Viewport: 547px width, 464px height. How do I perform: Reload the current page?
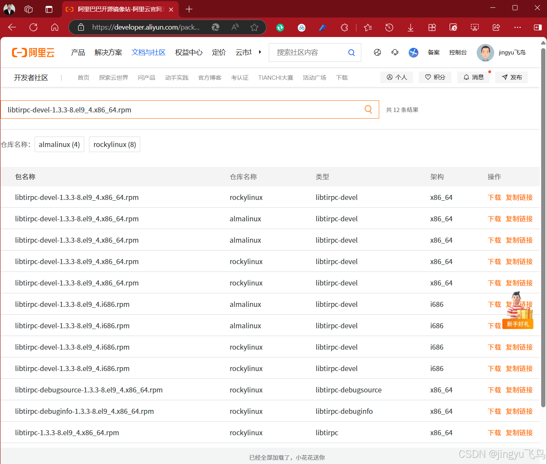[x=33, y=27]
